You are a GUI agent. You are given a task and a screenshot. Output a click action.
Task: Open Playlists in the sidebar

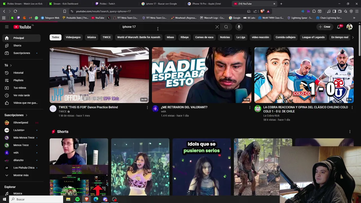(x=21, y=80)
